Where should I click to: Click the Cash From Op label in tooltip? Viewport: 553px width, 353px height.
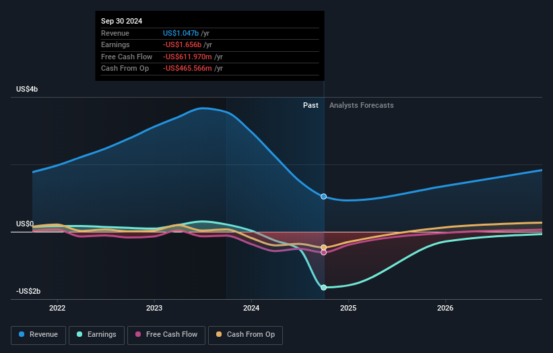(x=125, y=69)
